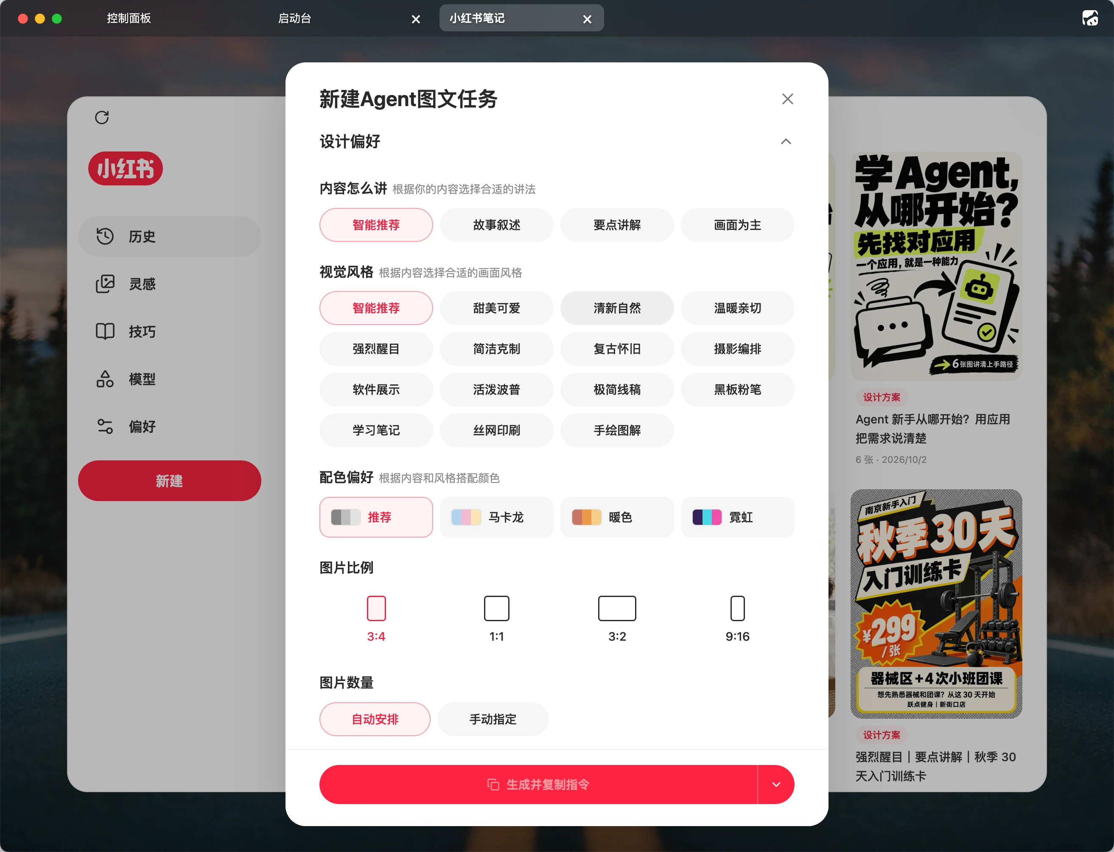Collapse the 设计偏好 section
The image size is (1114, 852).
pyautogui.click(x=786, y=141)
